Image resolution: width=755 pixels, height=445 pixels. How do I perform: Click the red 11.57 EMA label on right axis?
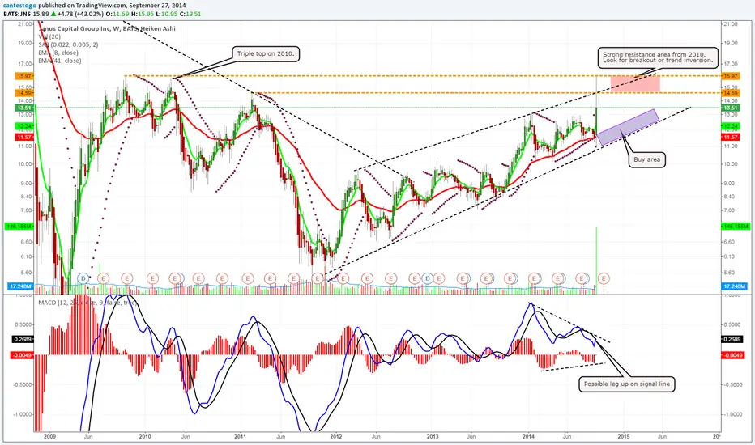[x=731, y=137]
